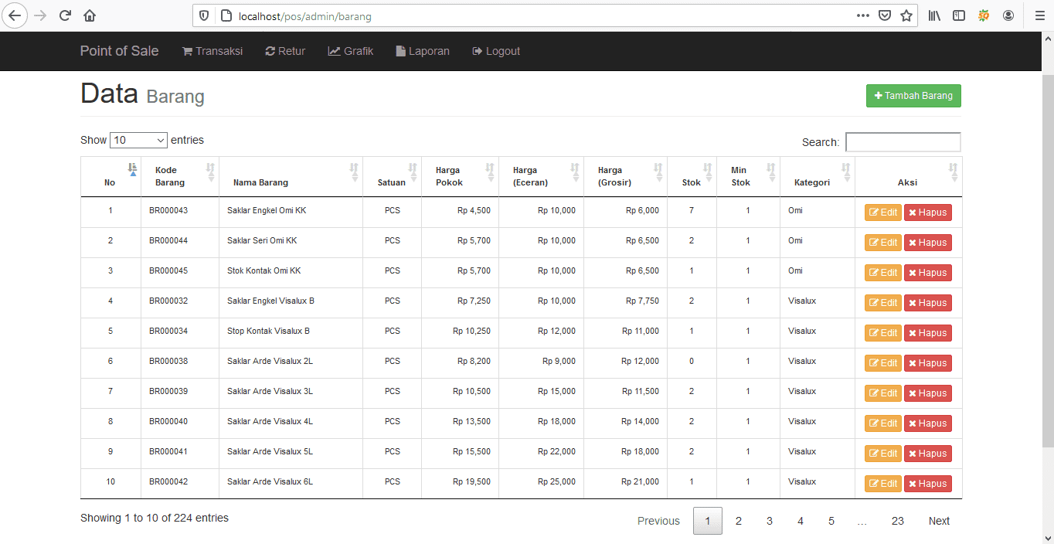The height and width of the screenshot is (544, 1054).
Task: Sort by Harga (Grosir) column icon
Action: point(659,172)
